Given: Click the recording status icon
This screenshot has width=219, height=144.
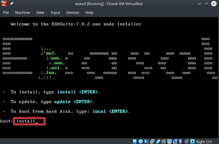Looking at the screenshot, I should click(x=175, y=141).
